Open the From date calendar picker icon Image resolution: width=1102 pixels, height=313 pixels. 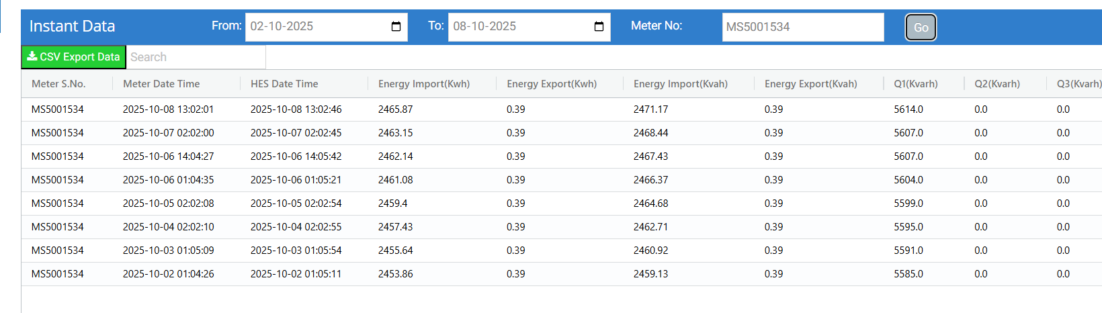396,27
